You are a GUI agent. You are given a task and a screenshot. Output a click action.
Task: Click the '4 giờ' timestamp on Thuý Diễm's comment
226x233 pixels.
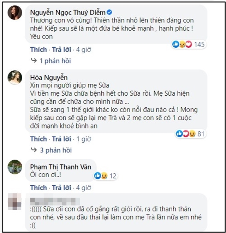tap(84, 49)
